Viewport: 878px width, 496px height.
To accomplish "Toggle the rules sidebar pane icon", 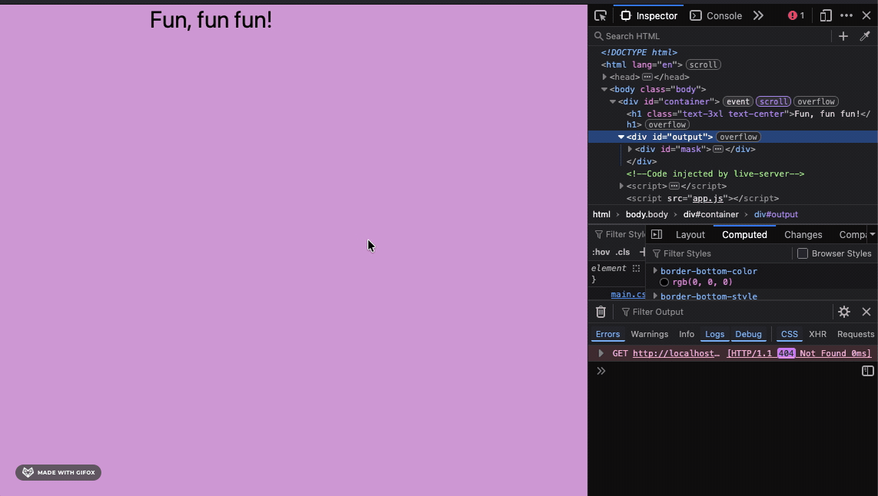I will (x=656, y=234).
